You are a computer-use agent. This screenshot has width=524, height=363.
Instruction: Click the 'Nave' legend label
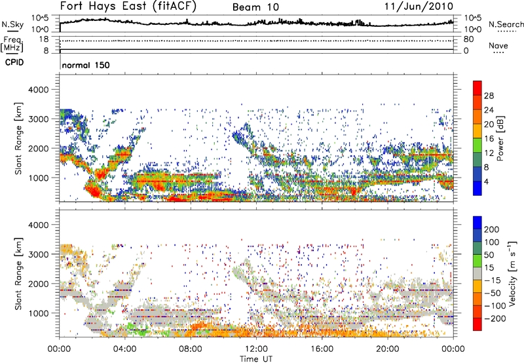498,45
